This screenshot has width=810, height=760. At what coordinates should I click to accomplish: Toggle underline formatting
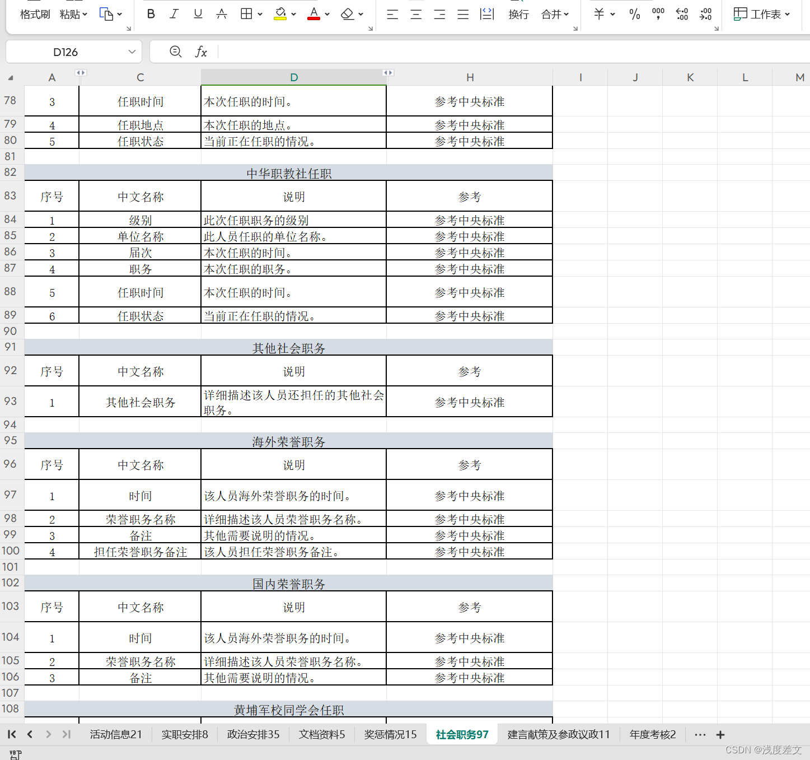[x=198, y=14]
